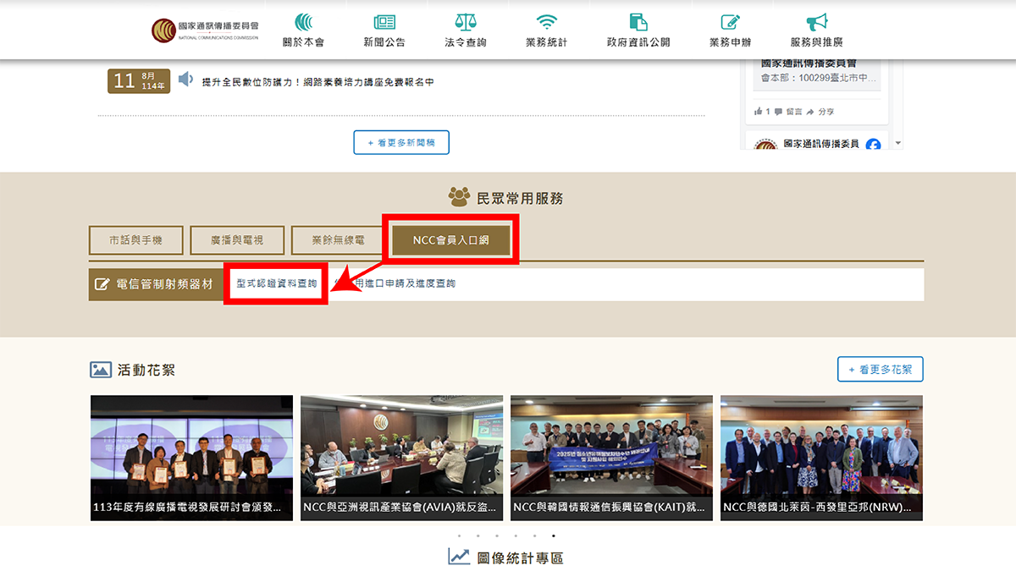Open the NCC與韓國情報通信振興協會 photo

tap(610, 458)
